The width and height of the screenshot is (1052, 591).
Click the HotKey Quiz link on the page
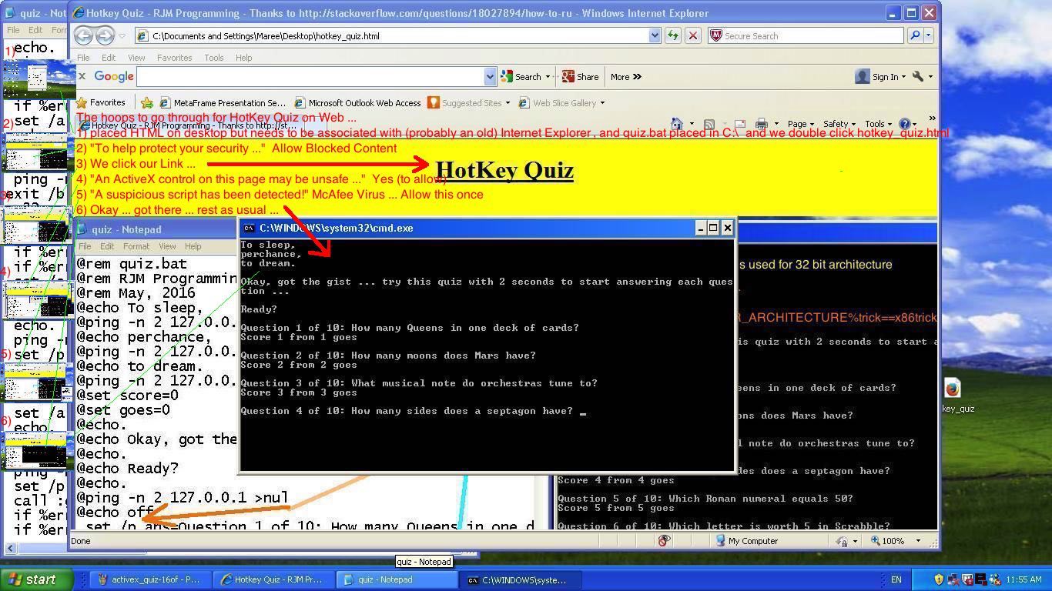coord(504,170)
